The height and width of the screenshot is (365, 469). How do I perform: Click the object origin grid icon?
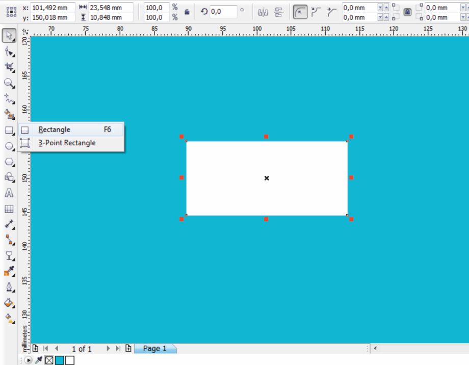pyautogui.click(x=11, y=12)
